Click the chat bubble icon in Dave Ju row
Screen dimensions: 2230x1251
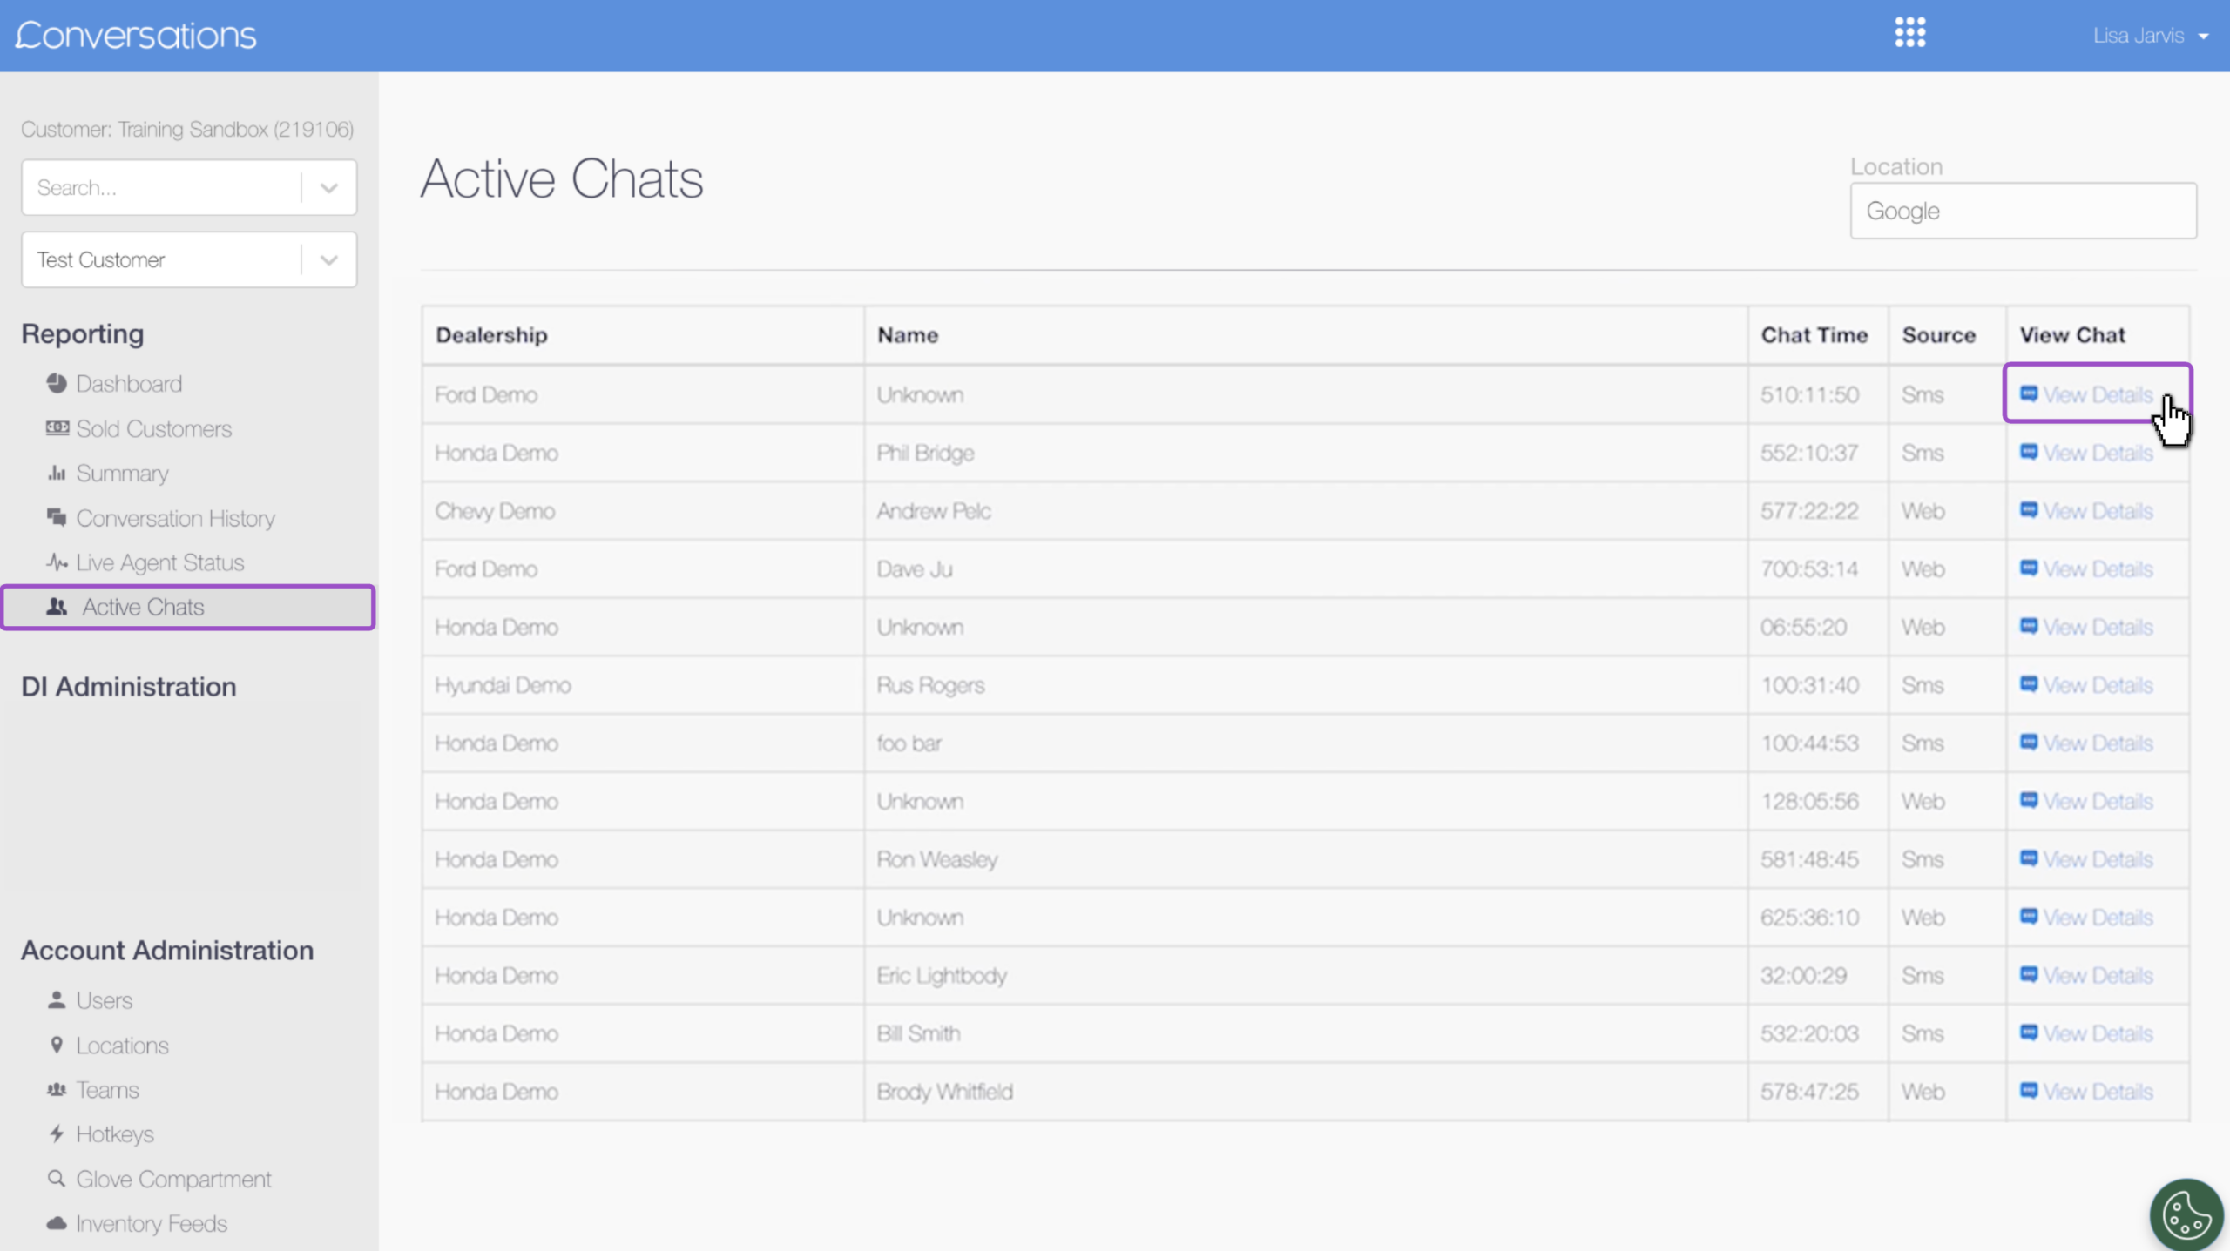tap(2029, 568)
